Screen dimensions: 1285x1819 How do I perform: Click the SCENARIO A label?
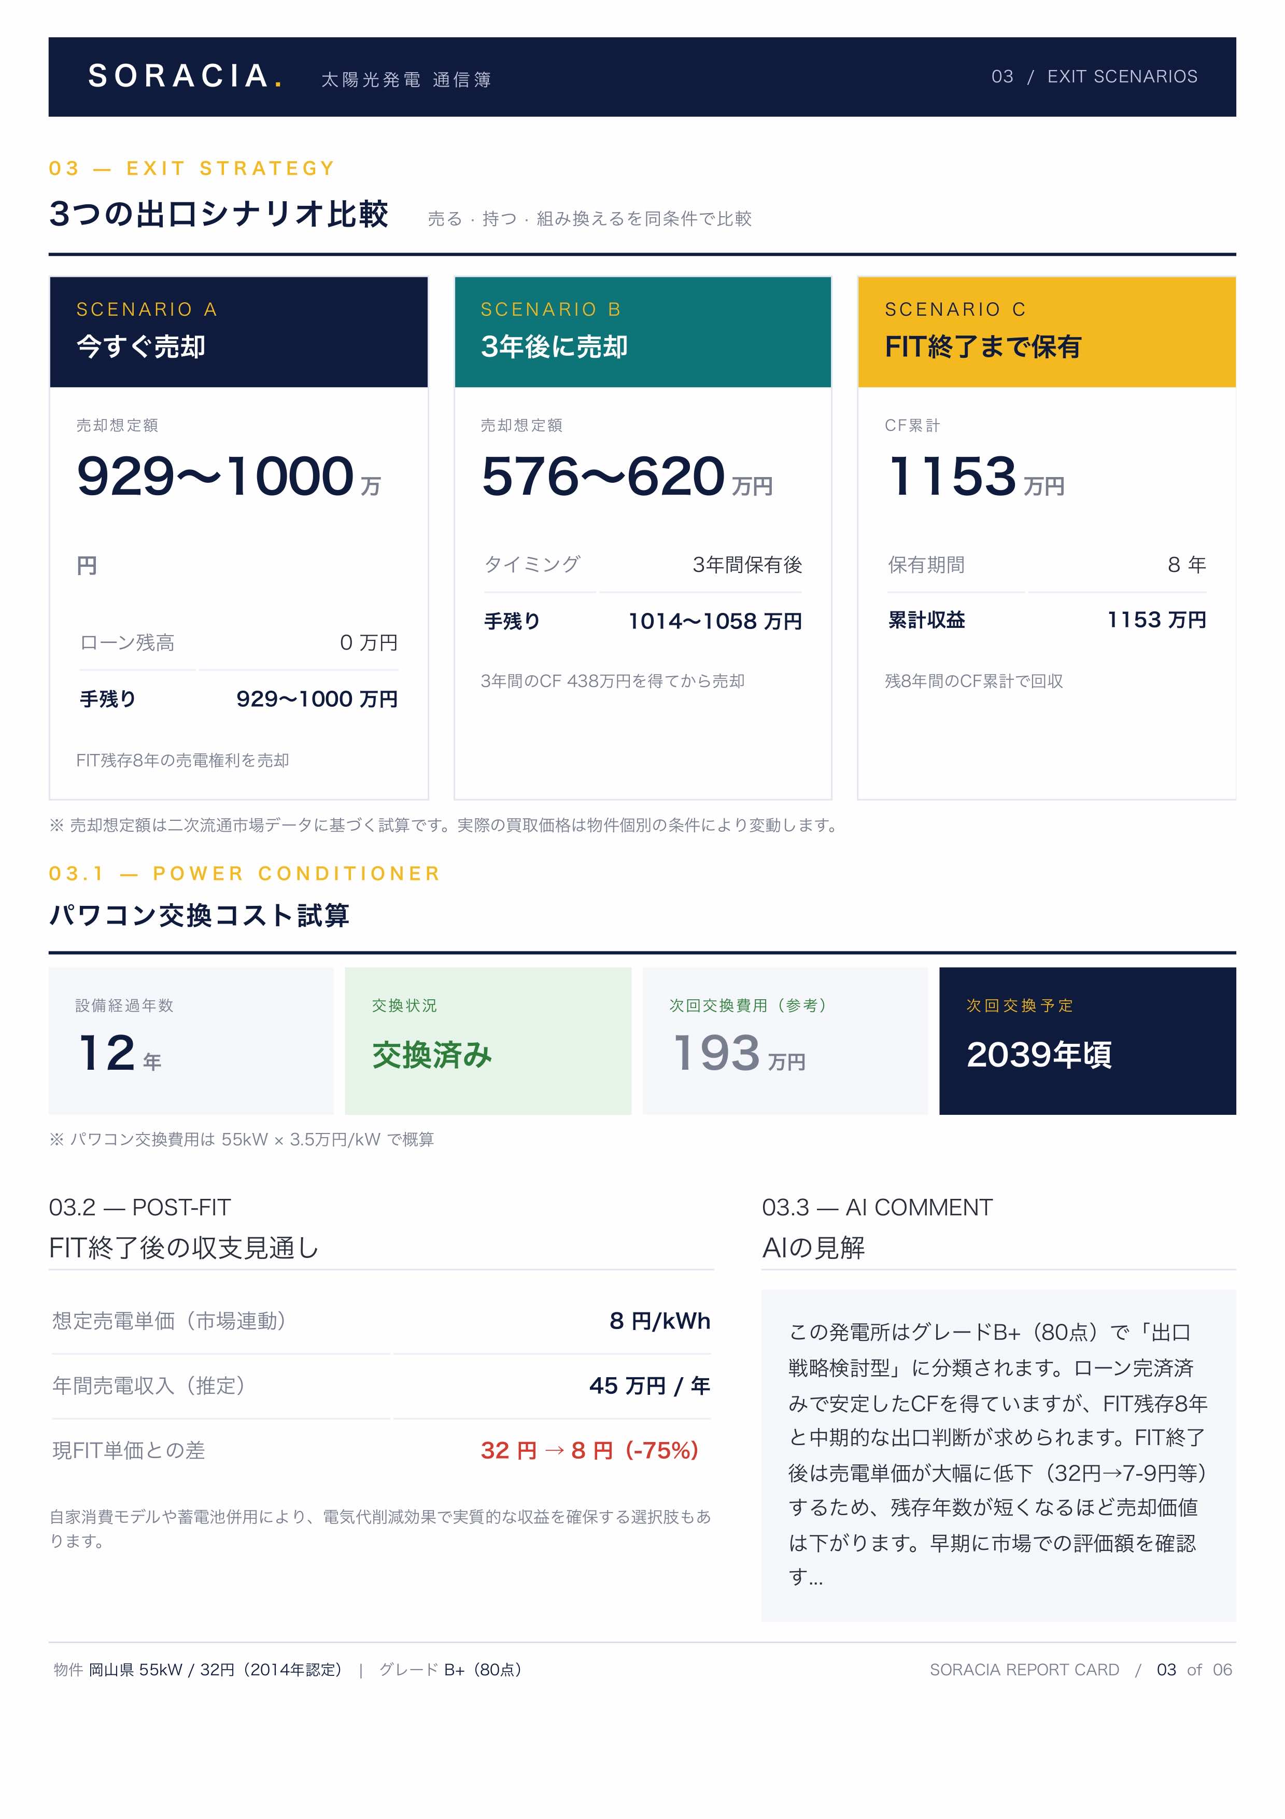tap(147, 309)
